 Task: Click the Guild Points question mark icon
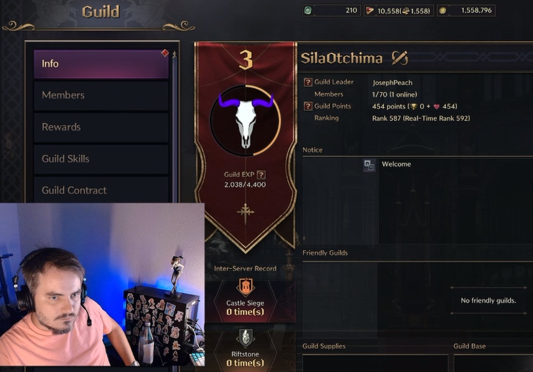(307, 106)
